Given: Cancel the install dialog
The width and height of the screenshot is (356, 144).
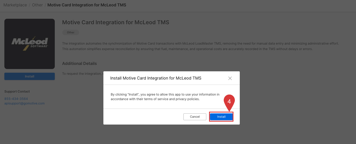Looking at the screenshot, I should (x=195, y=117).
